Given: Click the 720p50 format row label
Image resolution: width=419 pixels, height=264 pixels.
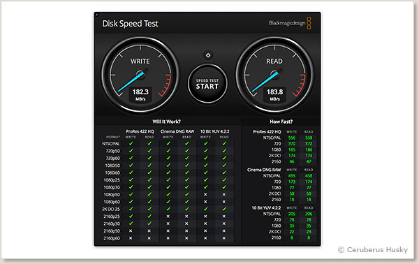Looking at the screenshot, I should [x=112, y=151].
